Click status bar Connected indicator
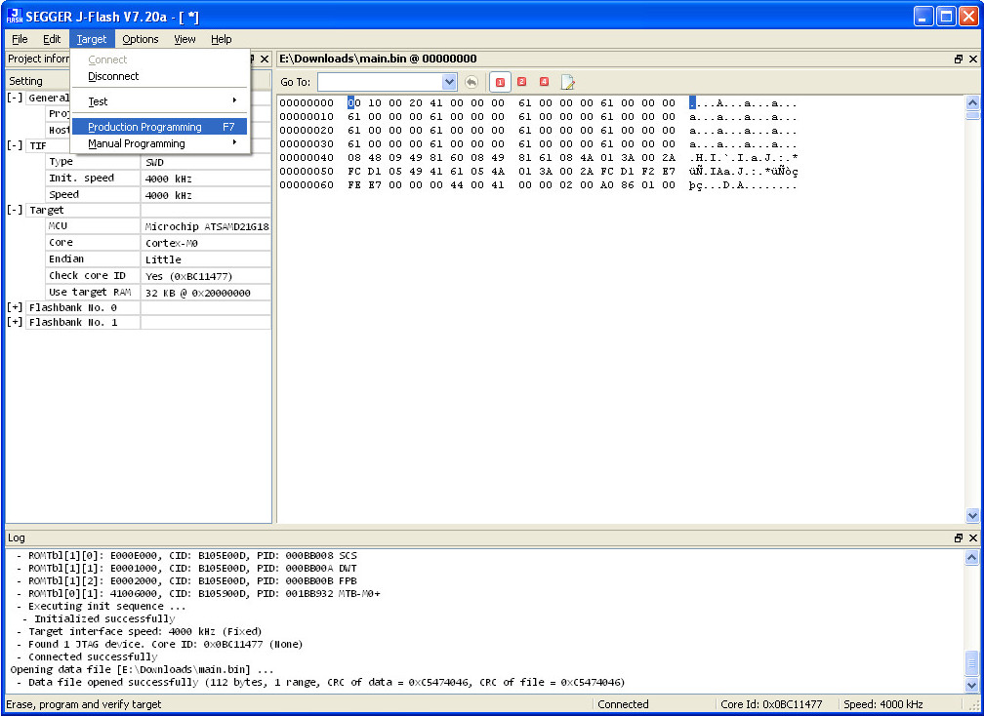984x716 pixels. coord(623,704)
